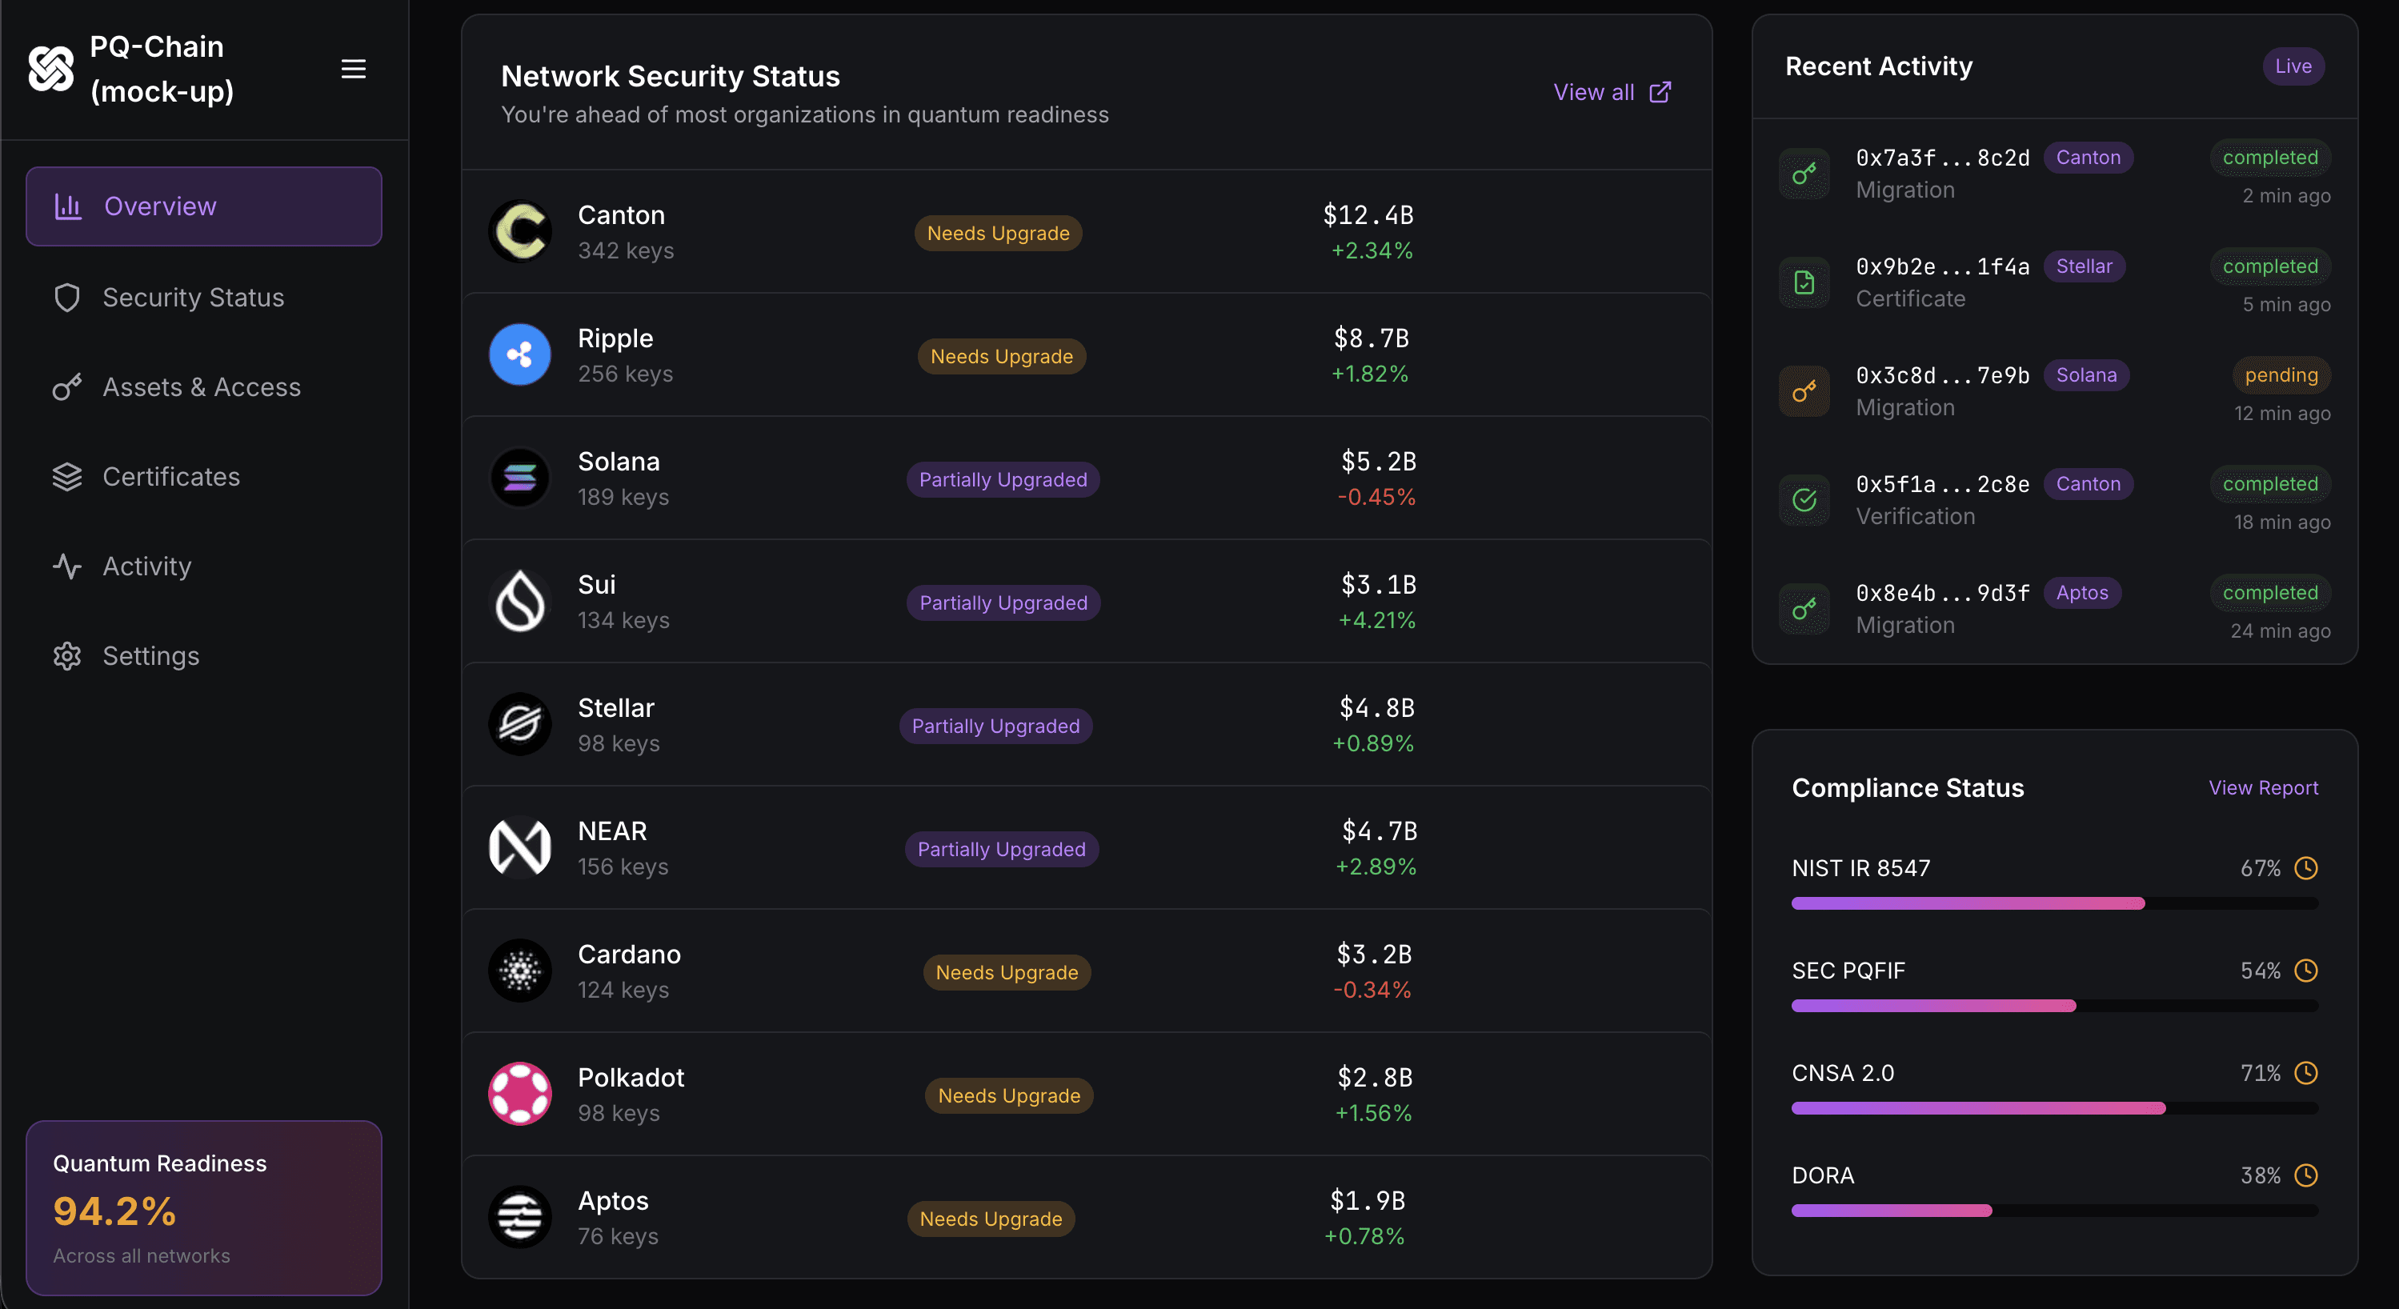Select the Solana network icon
Image resolution: width=2399 pixels, height=1309 pixels.
pyautogui.click(x=519, y=478)
